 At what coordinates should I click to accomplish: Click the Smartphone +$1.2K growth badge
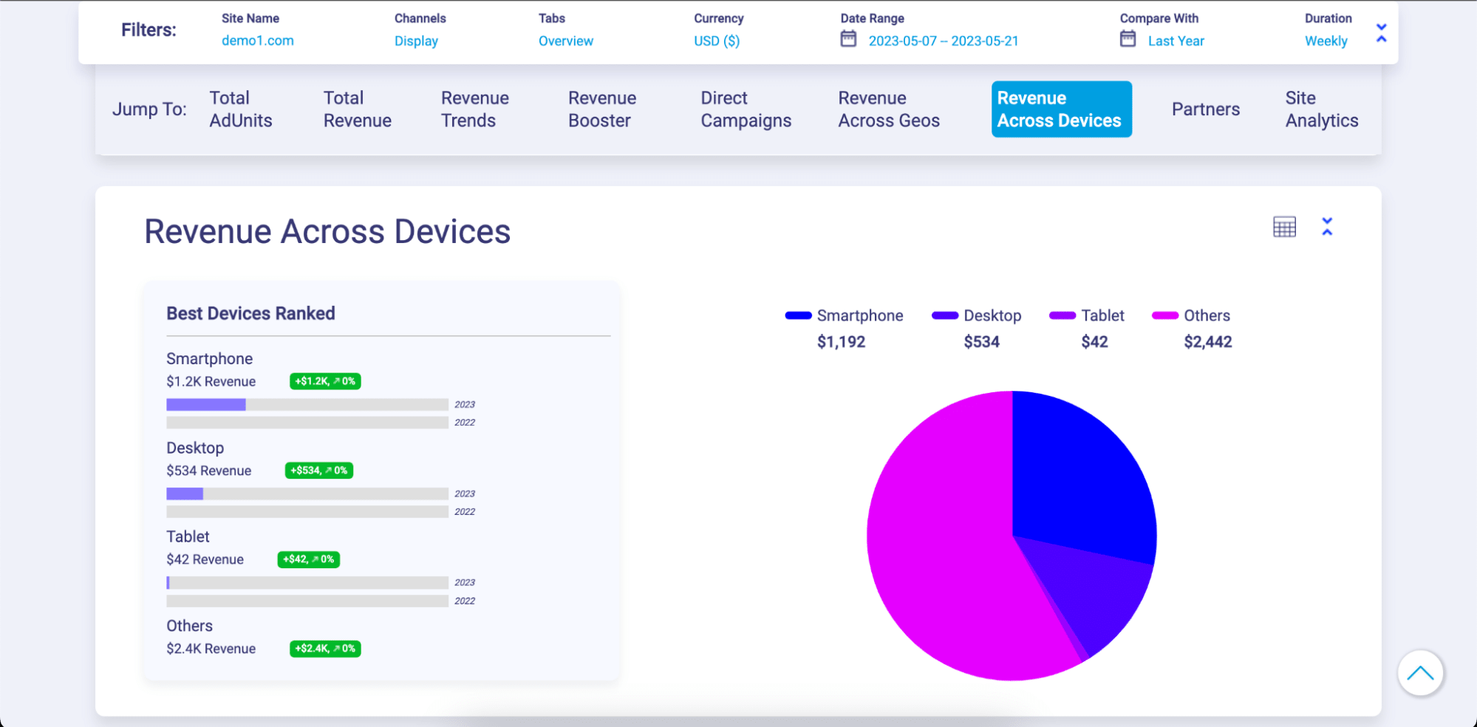point(325,381)
